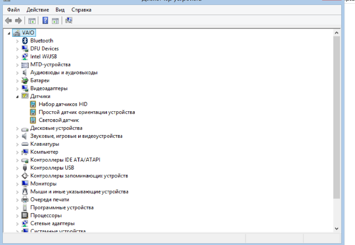Open the Справка menu

point(81,10)
